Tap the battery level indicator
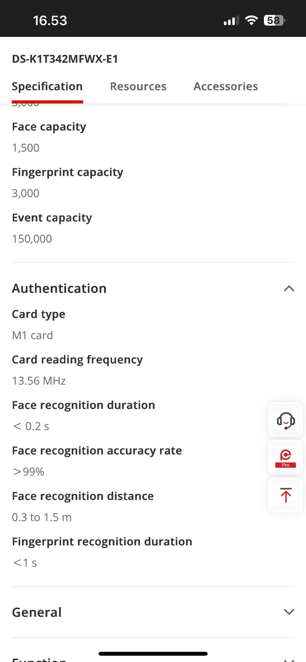This screenshot has height=662, width=306. [274, 21]
